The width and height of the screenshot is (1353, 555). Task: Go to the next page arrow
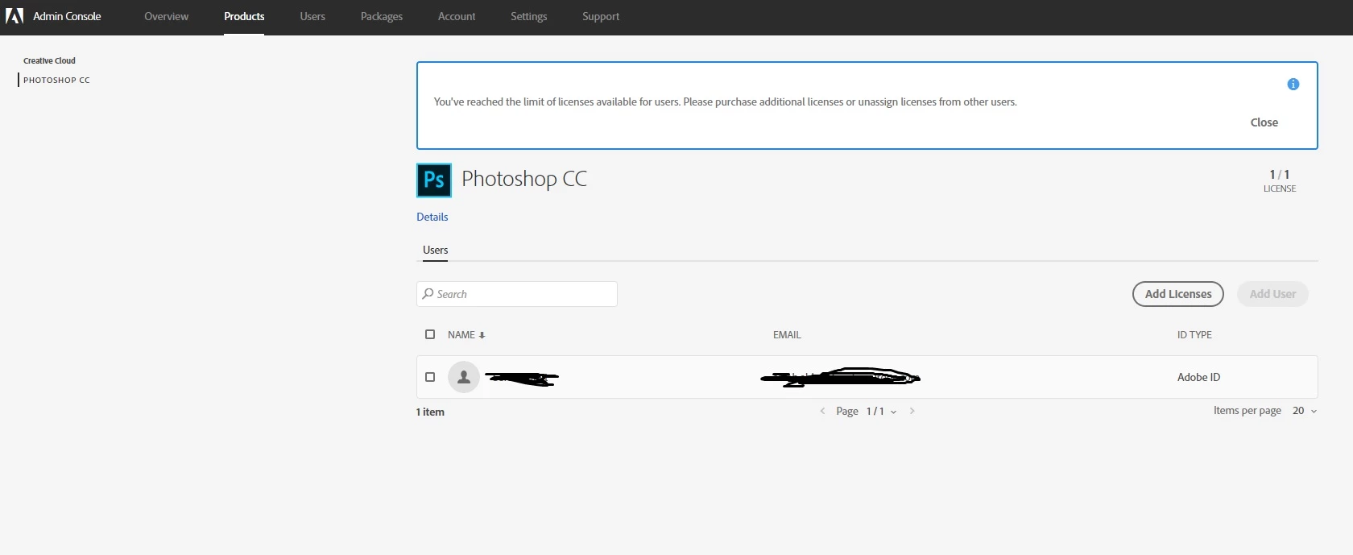[x=912, y=411]
